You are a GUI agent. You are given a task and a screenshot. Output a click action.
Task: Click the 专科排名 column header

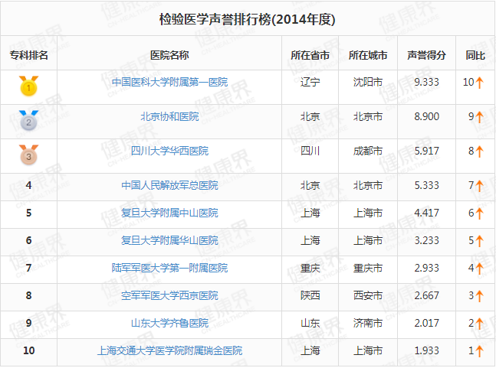pyautogui.click(x=28, y=55)
